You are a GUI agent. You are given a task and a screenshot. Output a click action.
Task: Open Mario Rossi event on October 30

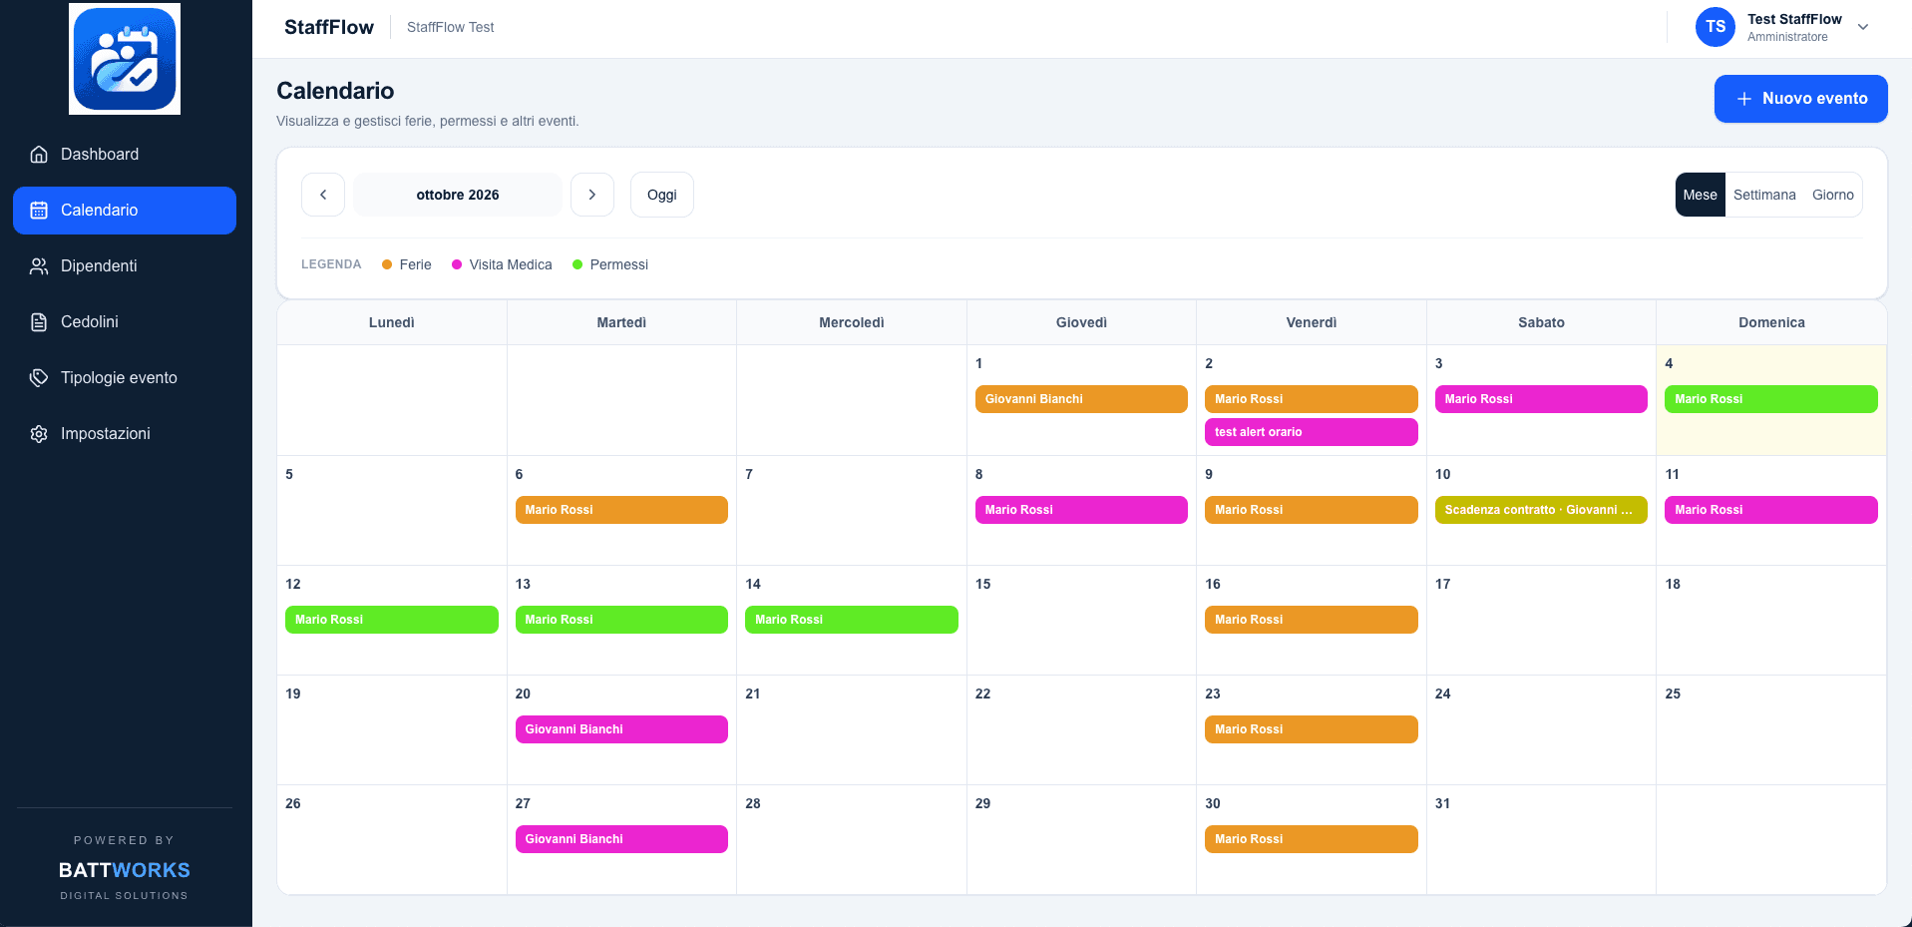(1312, 839)
